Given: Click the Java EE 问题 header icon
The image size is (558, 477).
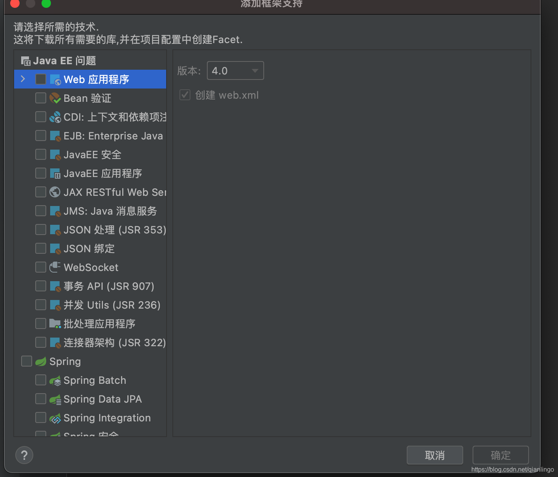Looking at the screenshot, I should click(x=25, y=61).
